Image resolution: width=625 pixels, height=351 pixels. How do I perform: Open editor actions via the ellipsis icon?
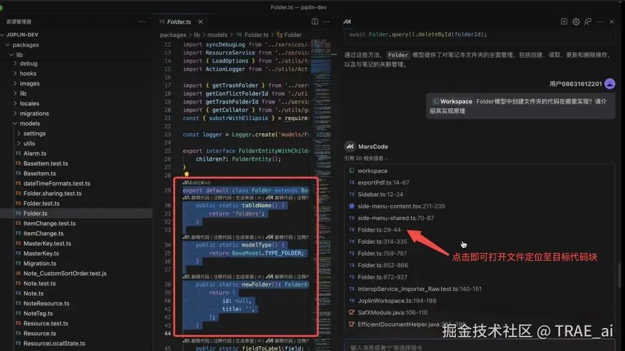pyautogui.click(x=327, y=21)
